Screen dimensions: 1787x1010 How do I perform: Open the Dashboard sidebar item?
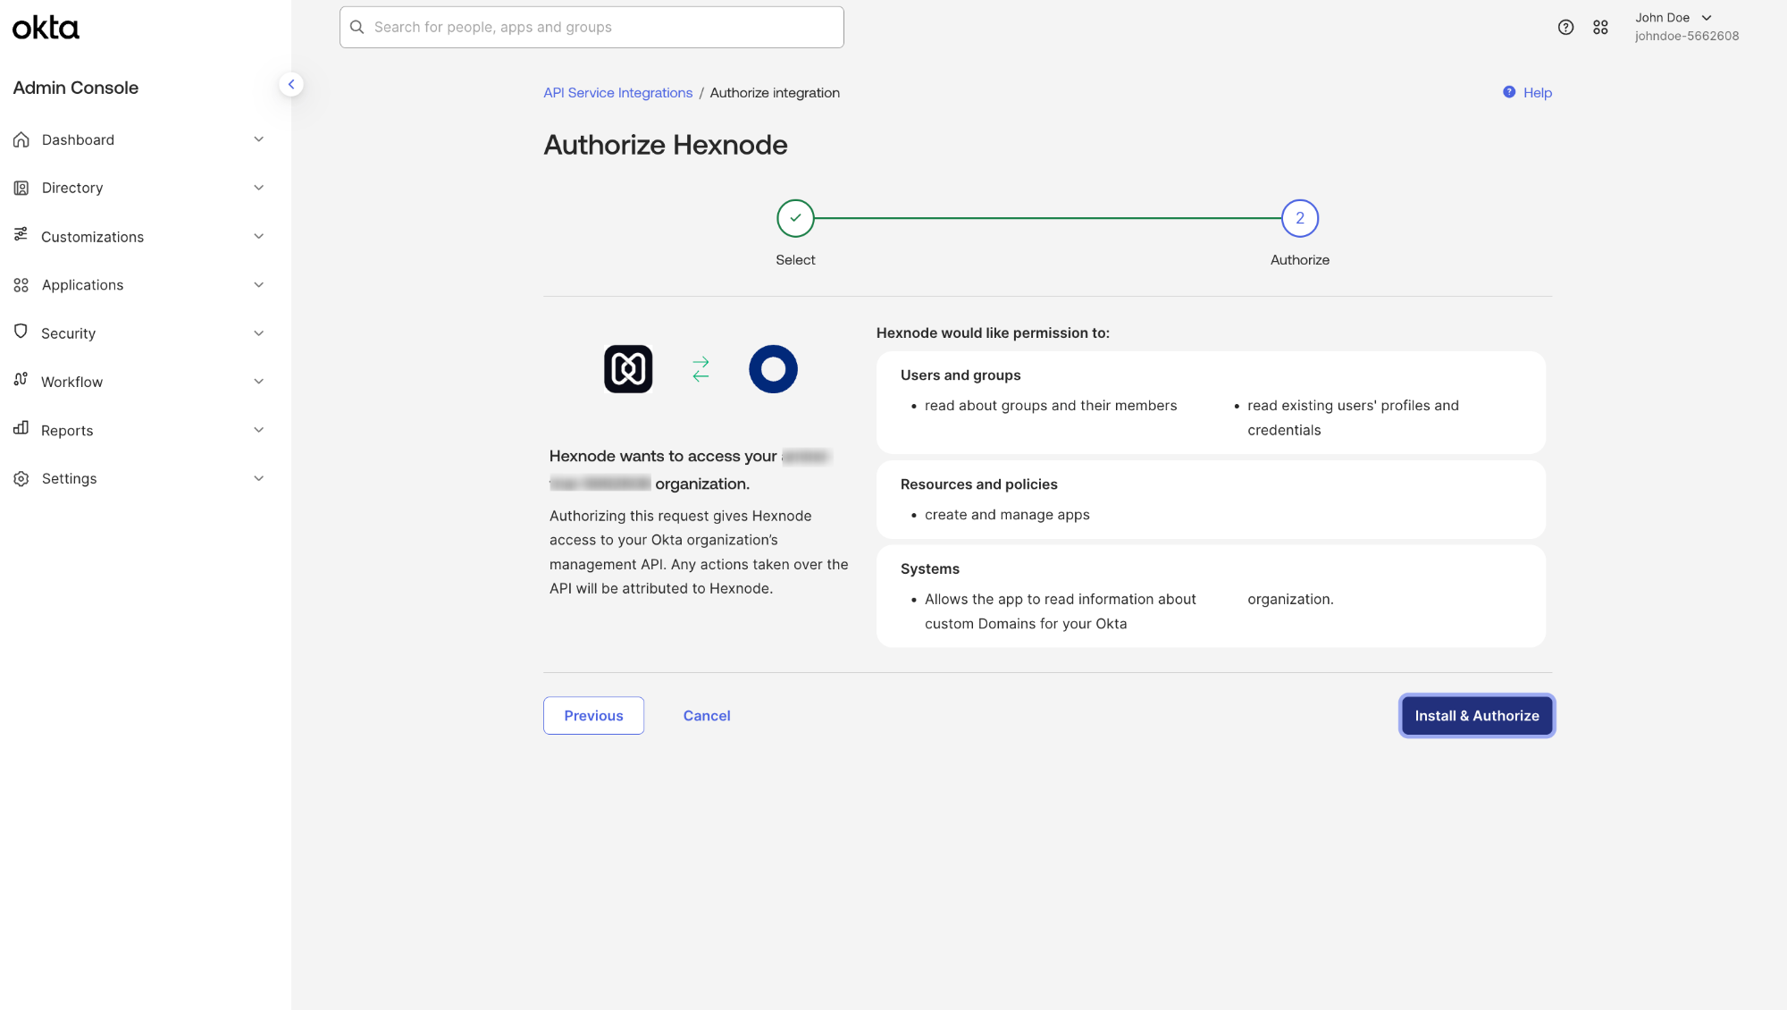click(140, 139)
